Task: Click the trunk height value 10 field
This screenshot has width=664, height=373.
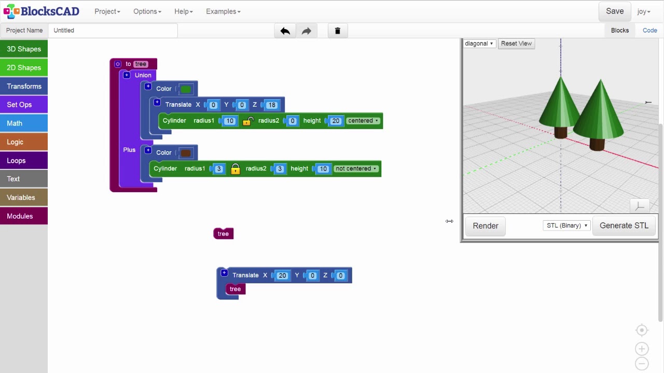Action: [323, 169]
